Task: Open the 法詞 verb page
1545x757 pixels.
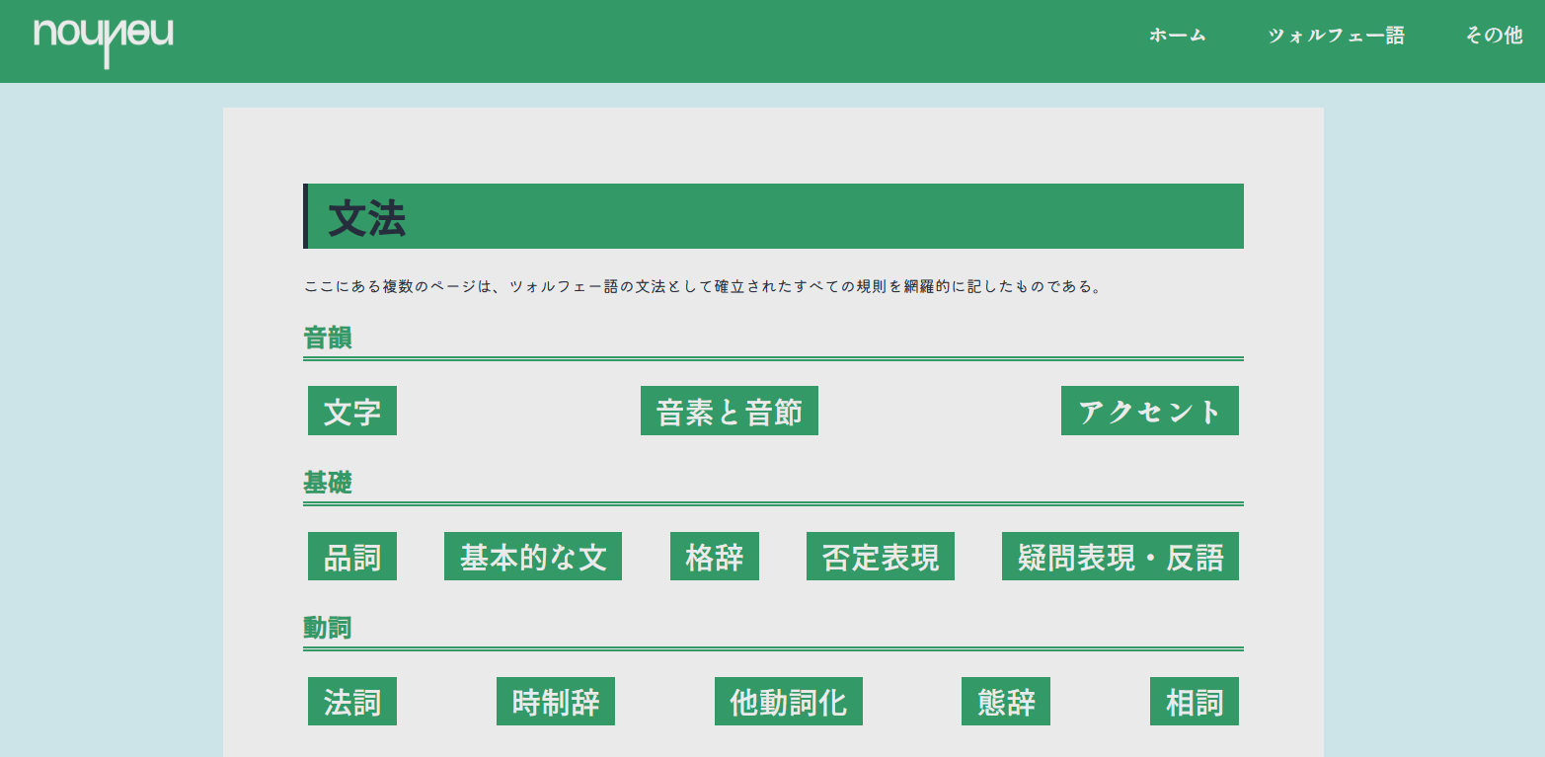Action: coord(352,702)
